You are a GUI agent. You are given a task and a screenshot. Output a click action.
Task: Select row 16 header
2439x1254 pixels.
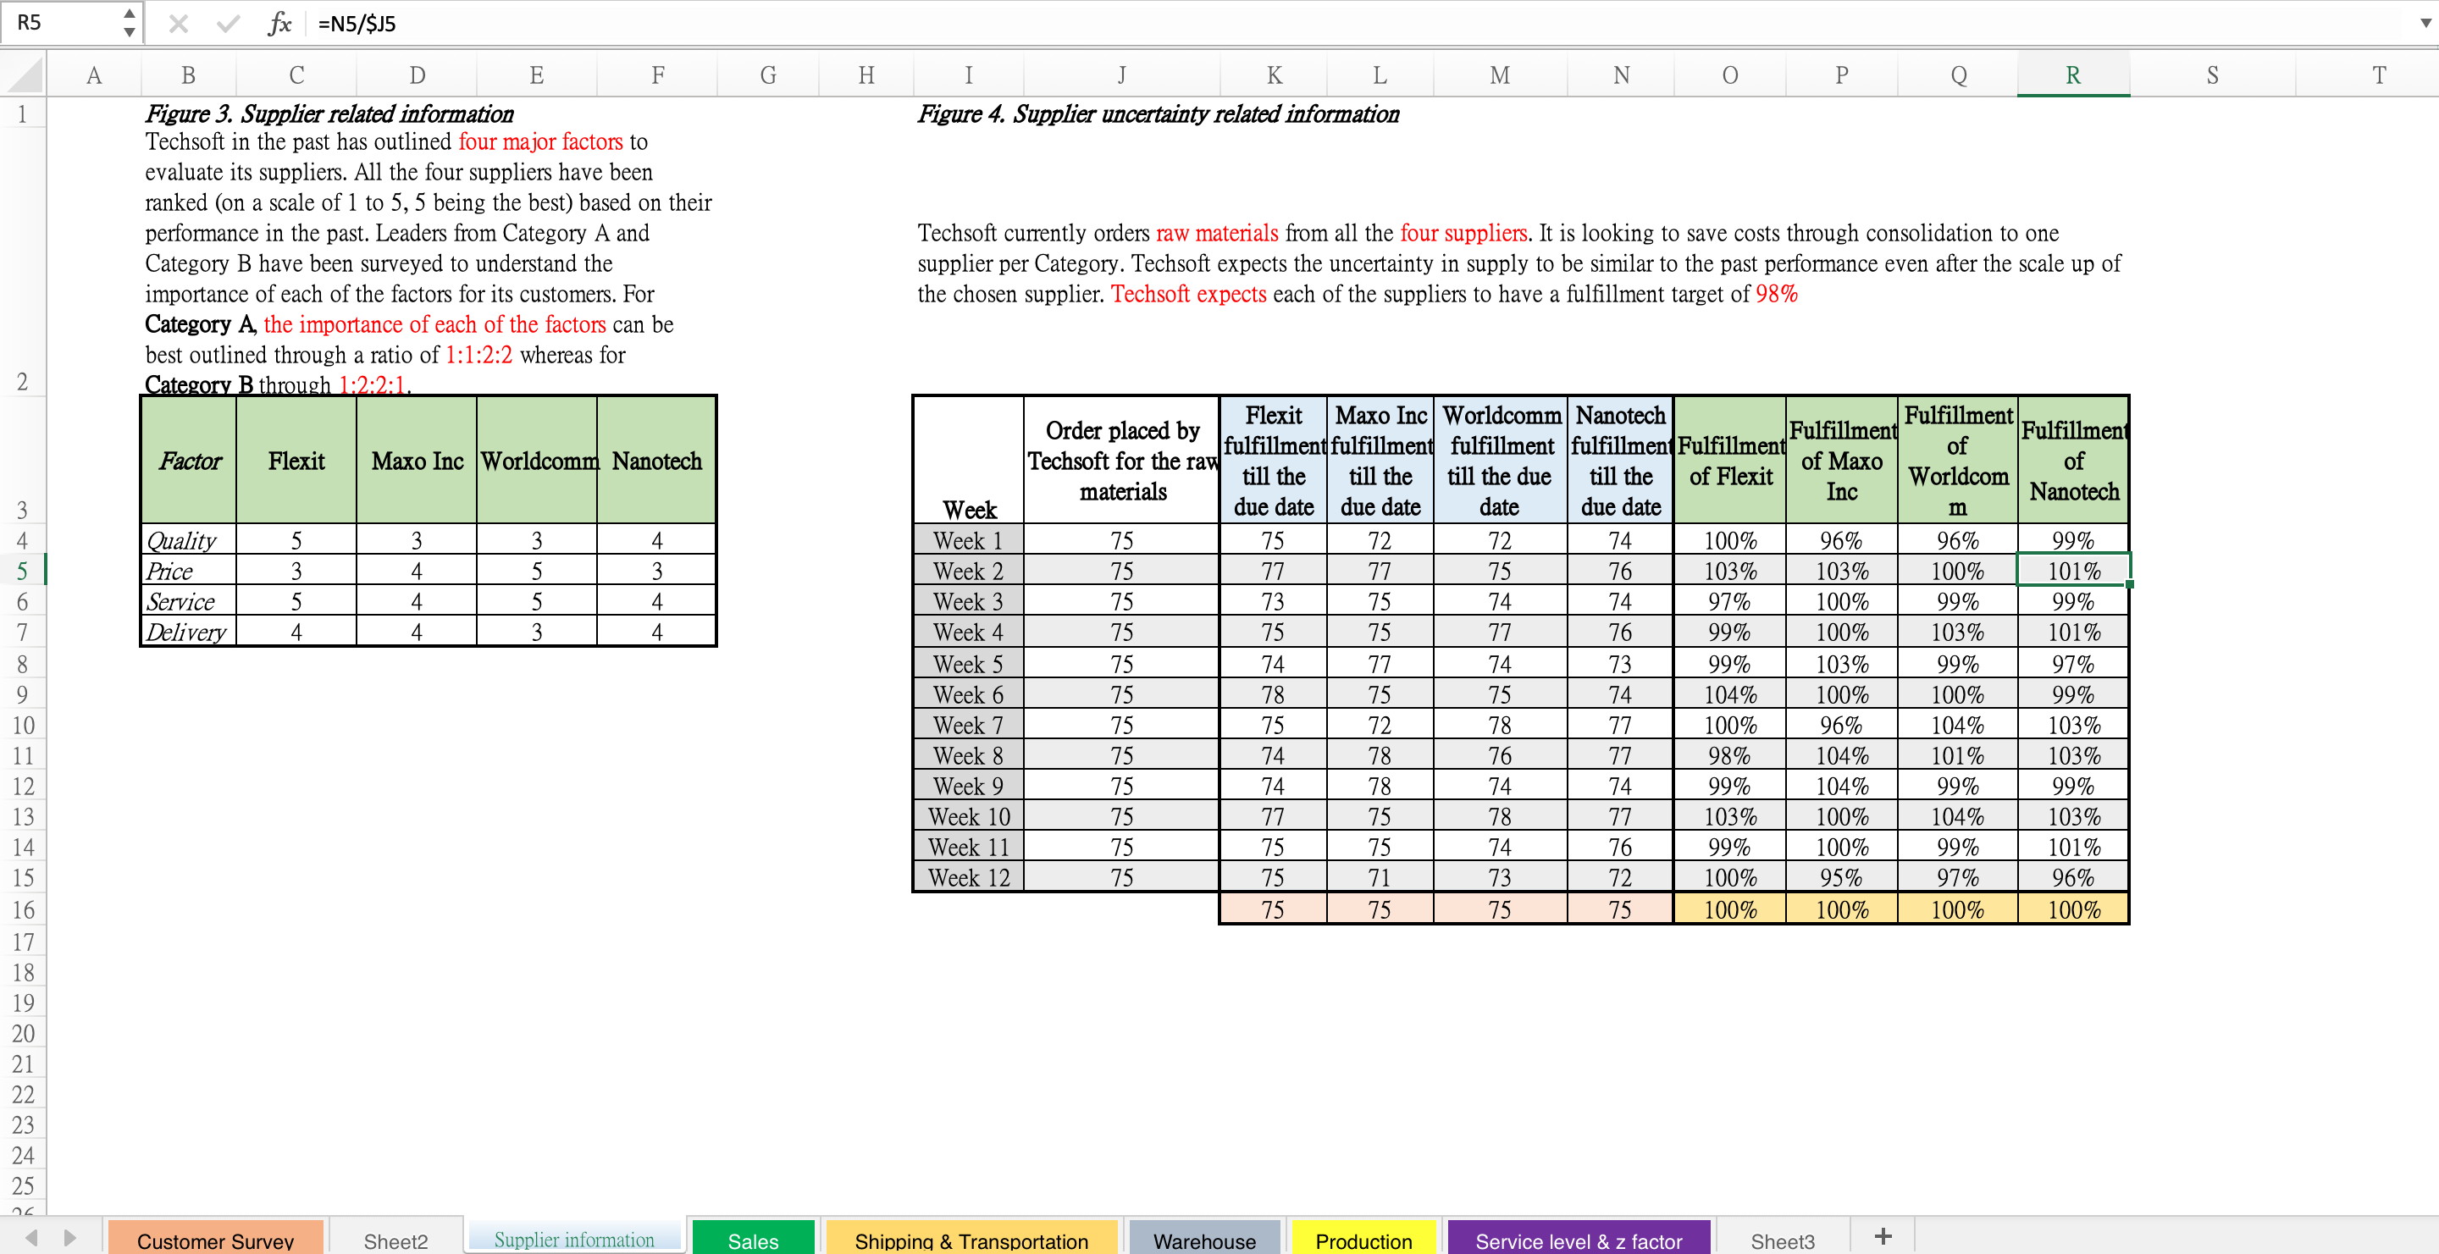(23, 909)
